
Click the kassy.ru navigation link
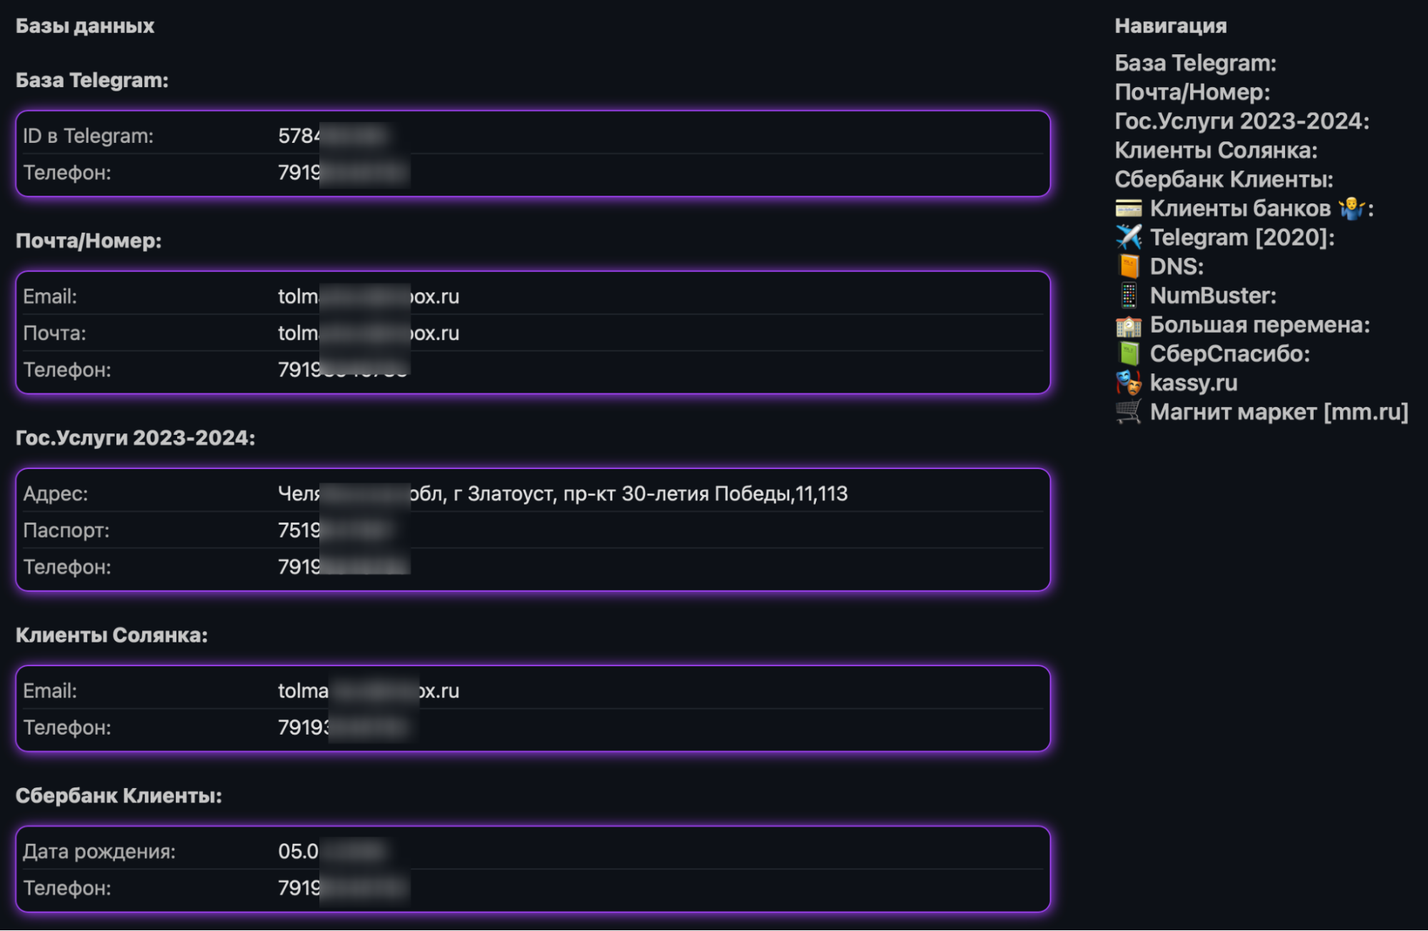[1194, 383]
